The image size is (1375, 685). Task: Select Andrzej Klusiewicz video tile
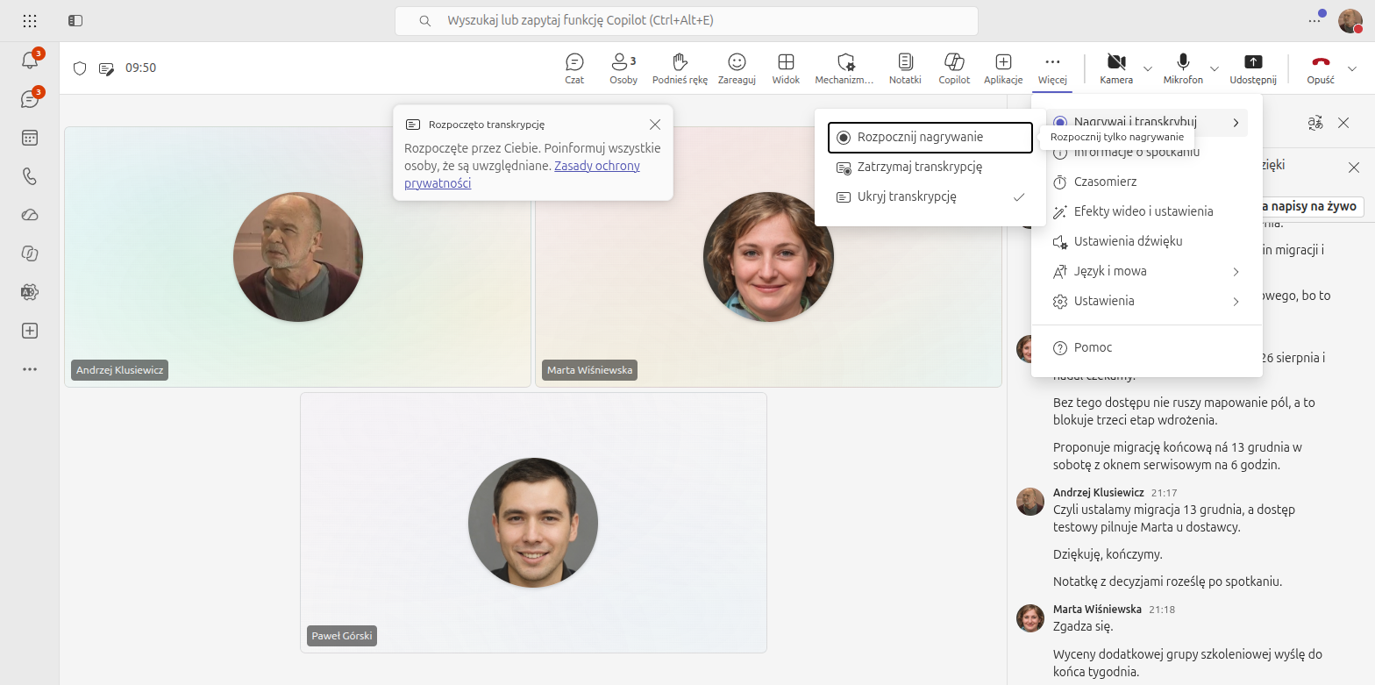[x=297, y=257]
